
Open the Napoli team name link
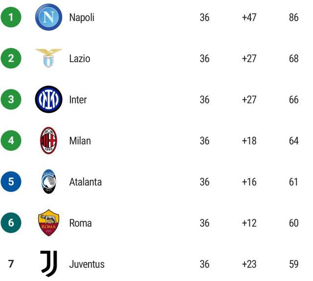[x=82, y=18]
